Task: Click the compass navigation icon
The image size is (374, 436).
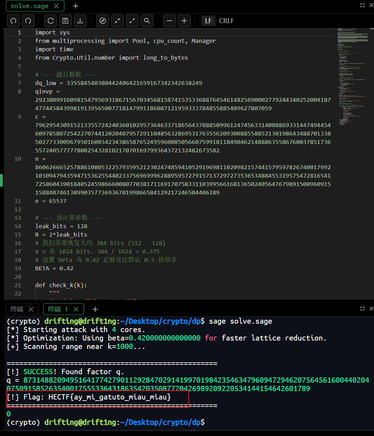Action: pyautogui.click(x=102, y=21)
